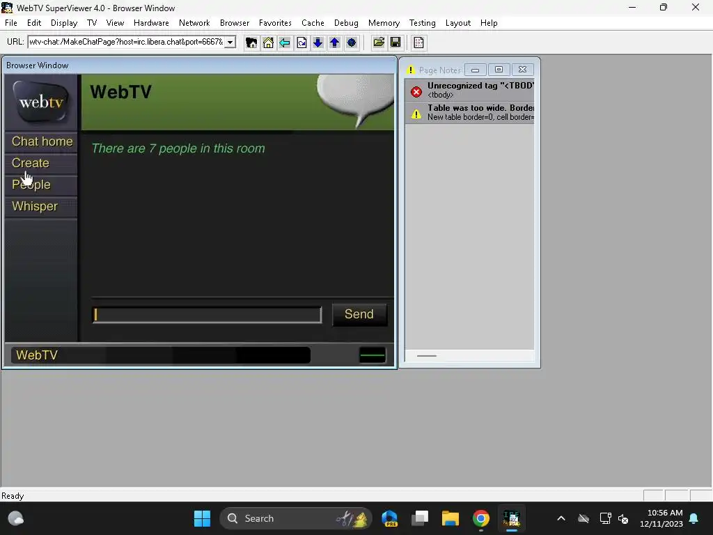The image size is (713, 535).
Task: Open the Hardware menu
Action: (151, 23)
